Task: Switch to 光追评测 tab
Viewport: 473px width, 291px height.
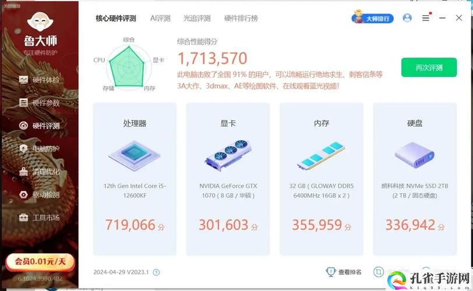Action: pos(197,19)
